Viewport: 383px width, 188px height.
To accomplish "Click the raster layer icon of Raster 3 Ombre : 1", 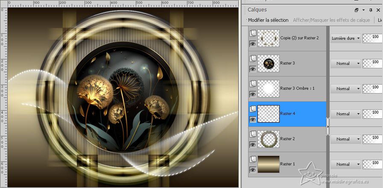I will [253, 84].
